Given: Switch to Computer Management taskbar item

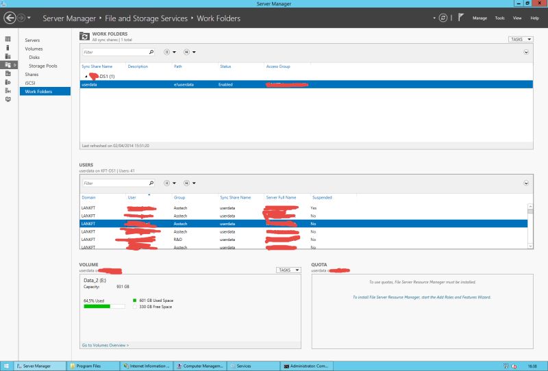Looking at the screenshot, I should [x=199, y=366].
